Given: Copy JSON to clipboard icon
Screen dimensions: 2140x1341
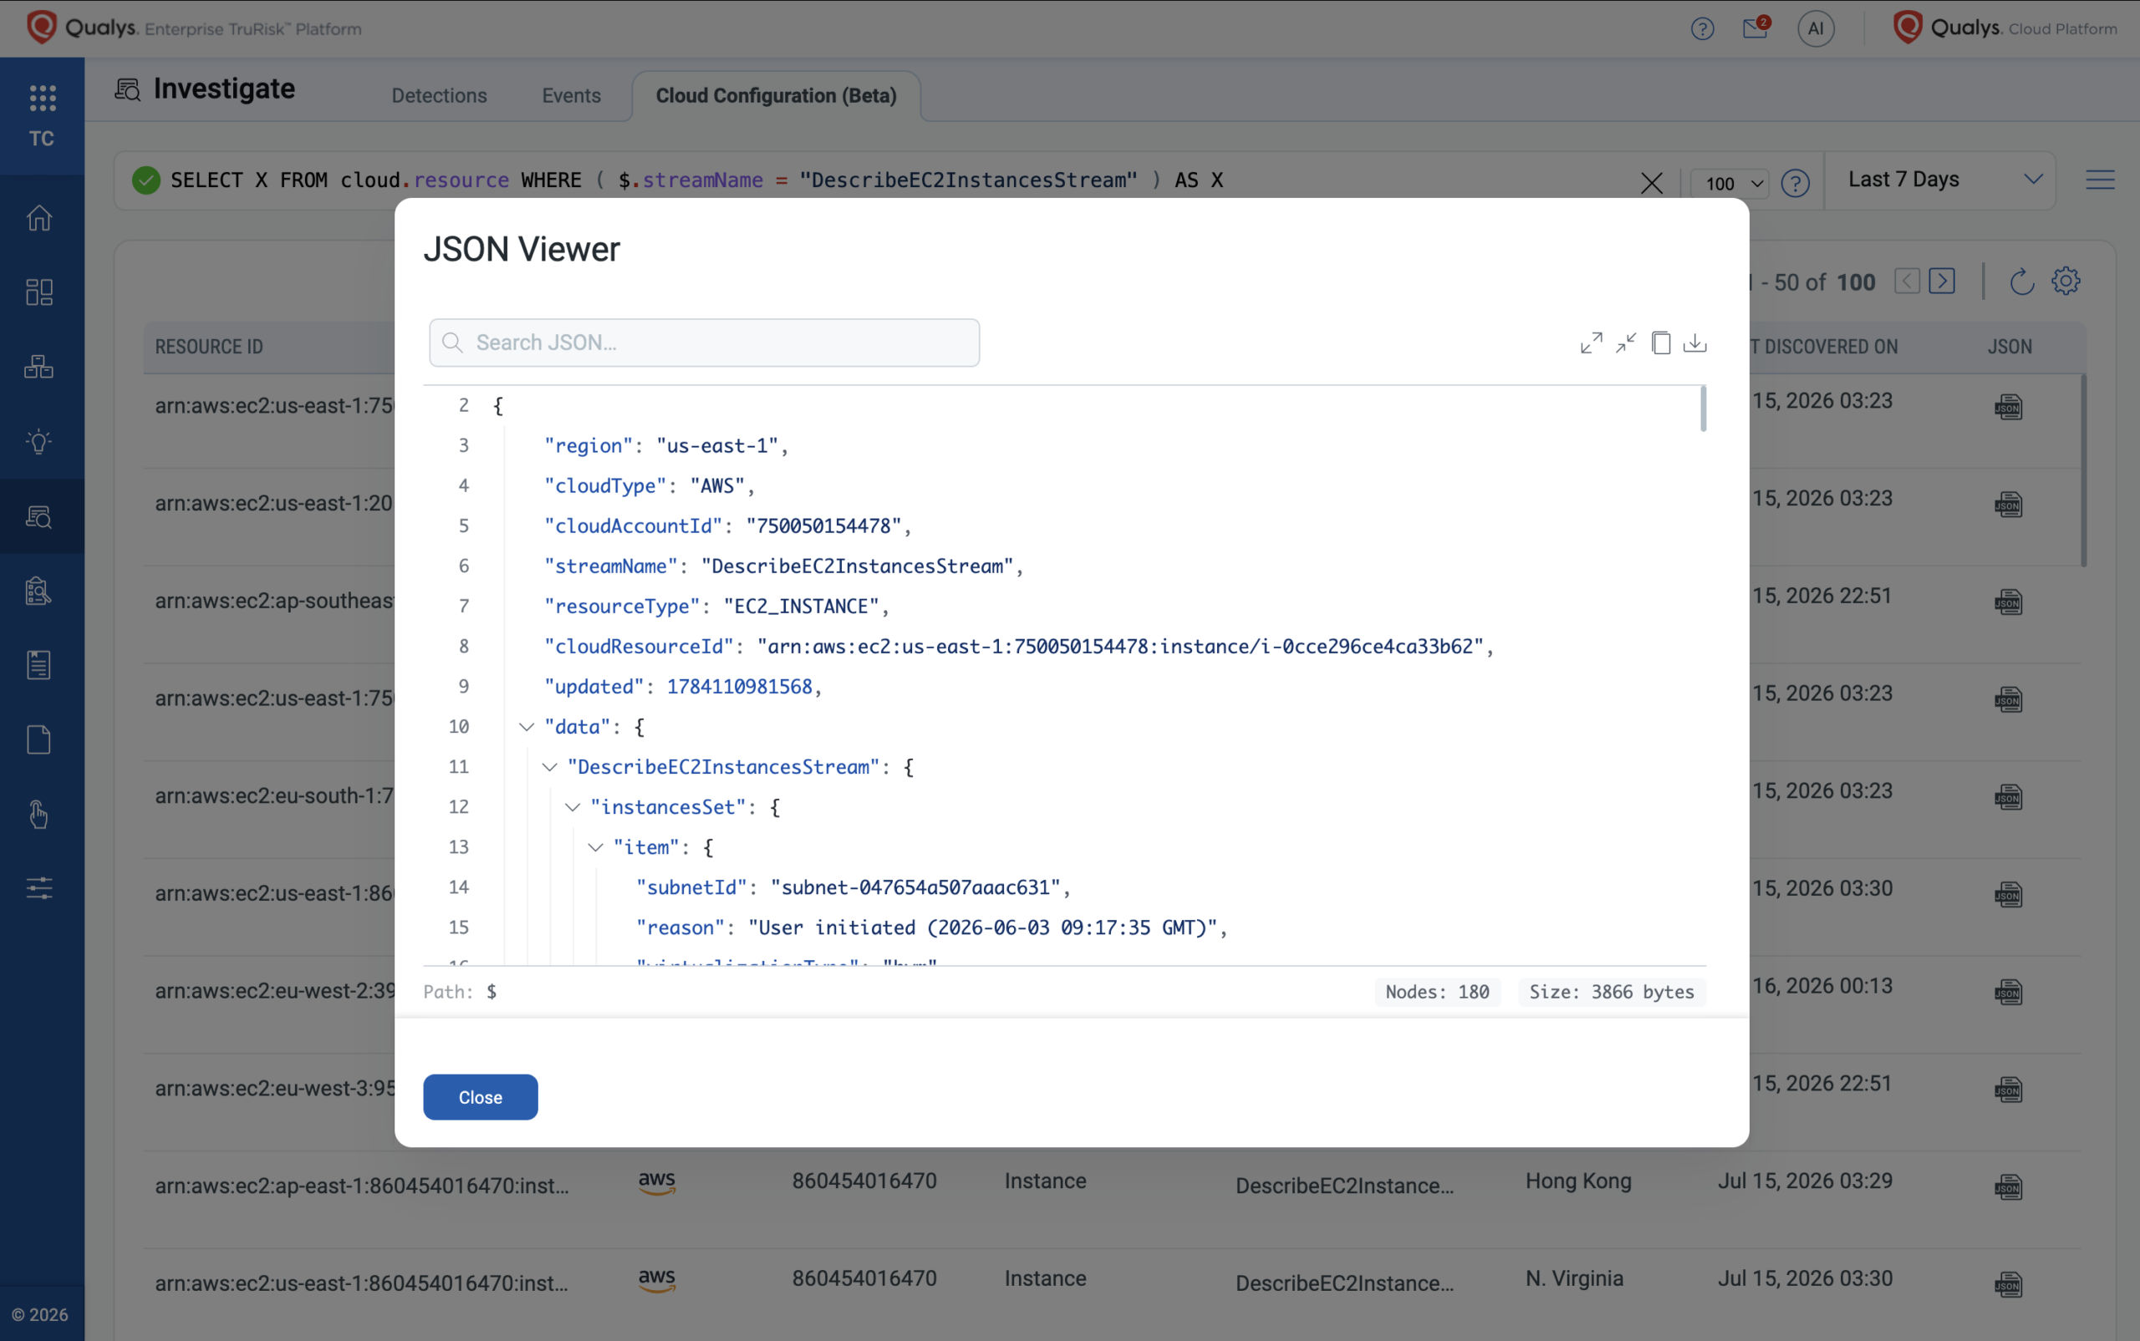Looking at the screenshot, I should (x=1661, y=343).
